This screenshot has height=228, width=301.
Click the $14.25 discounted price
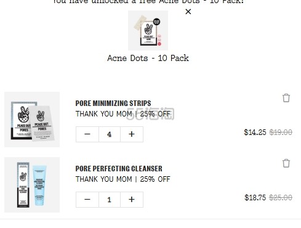(255, 132)
